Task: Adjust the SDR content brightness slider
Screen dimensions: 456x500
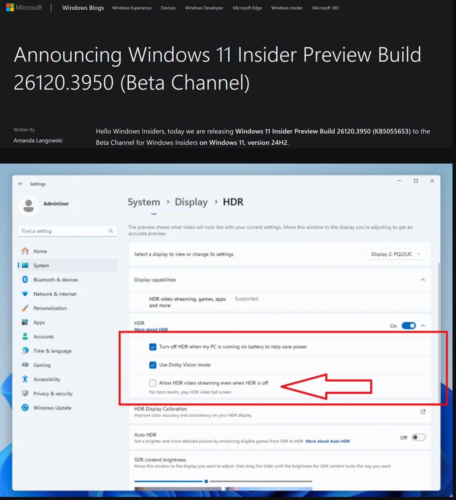Action: click(206, 481)
